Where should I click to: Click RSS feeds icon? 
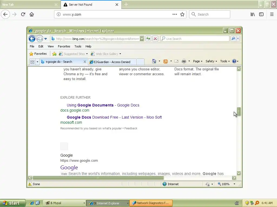166,61
